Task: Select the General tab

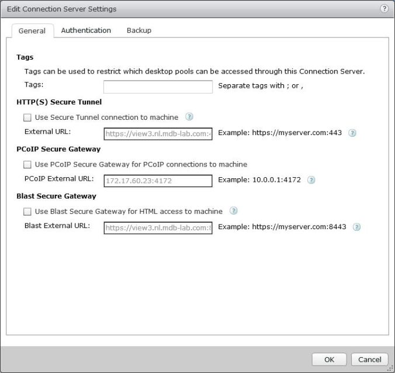Action: [32, 31]
